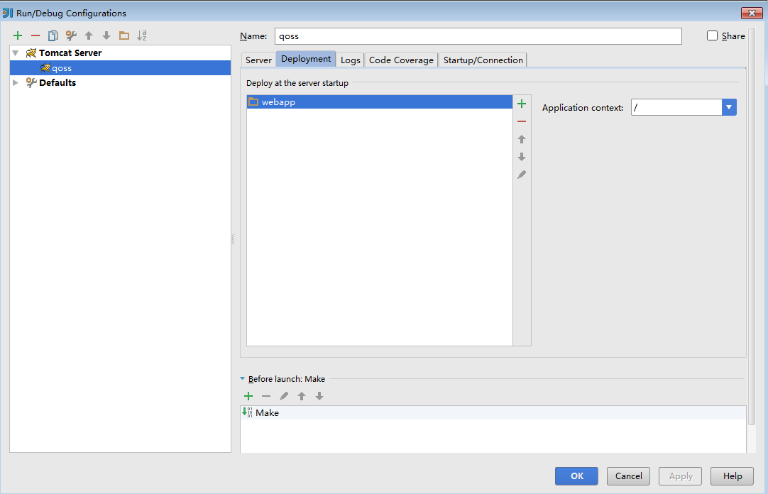
Task: Add deployment artifact with green plus
Action: click(x=522, y=104)
